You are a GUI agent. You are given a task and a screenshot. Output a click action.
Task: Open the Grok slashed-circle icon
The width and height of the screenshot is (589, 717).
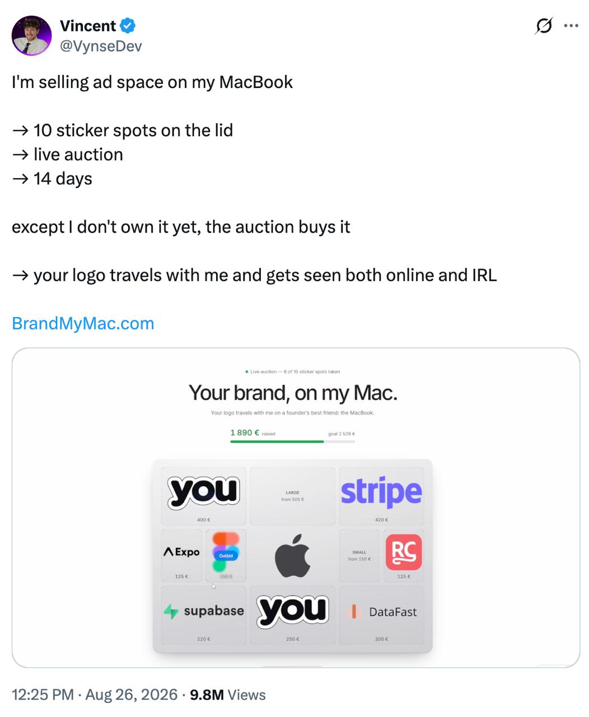pyautogui.click(x=544, y=26)
